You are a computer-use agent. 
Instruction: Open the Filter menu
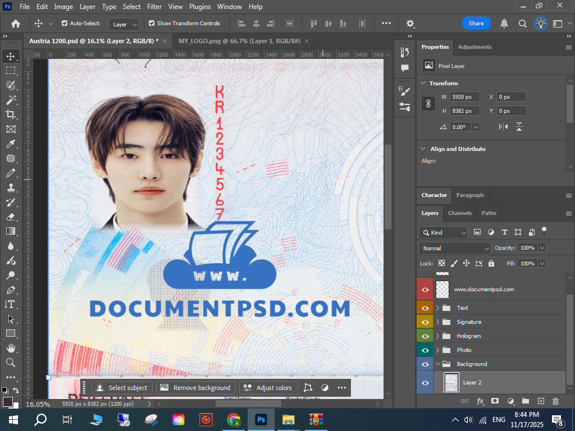click(x=154, y=7)
